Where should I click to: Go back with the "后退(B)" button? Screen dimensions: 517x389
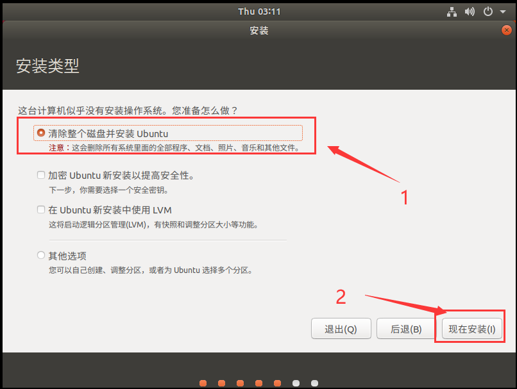pyautogui.click(x=406, y=329)
